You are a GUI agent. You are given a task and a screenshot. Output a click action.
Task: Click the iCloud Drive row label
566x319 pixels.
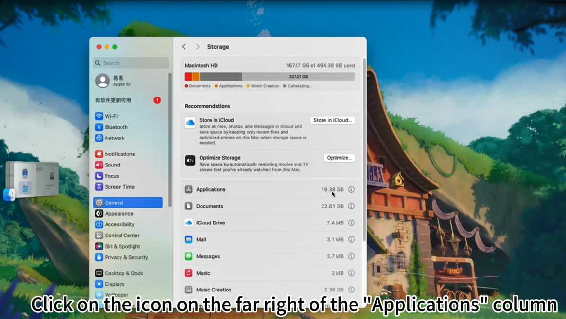(x=211, y=223)
